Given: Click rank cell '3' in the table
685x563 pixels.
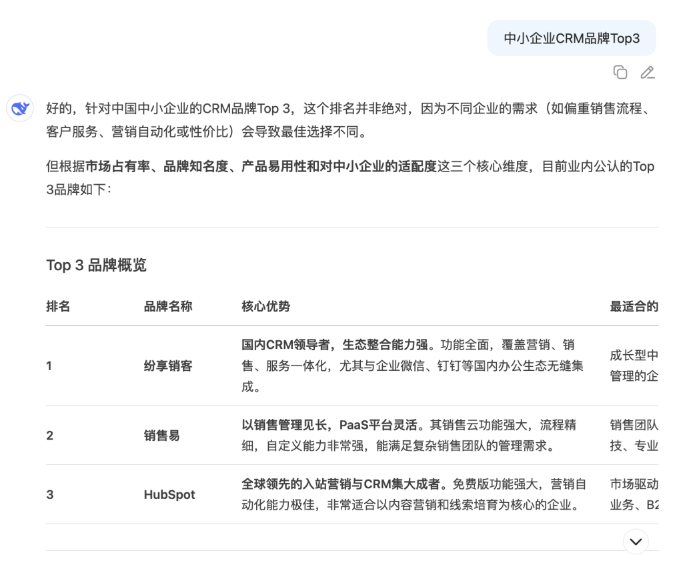Looking at the screenshot, I should (x=50, y=494).
